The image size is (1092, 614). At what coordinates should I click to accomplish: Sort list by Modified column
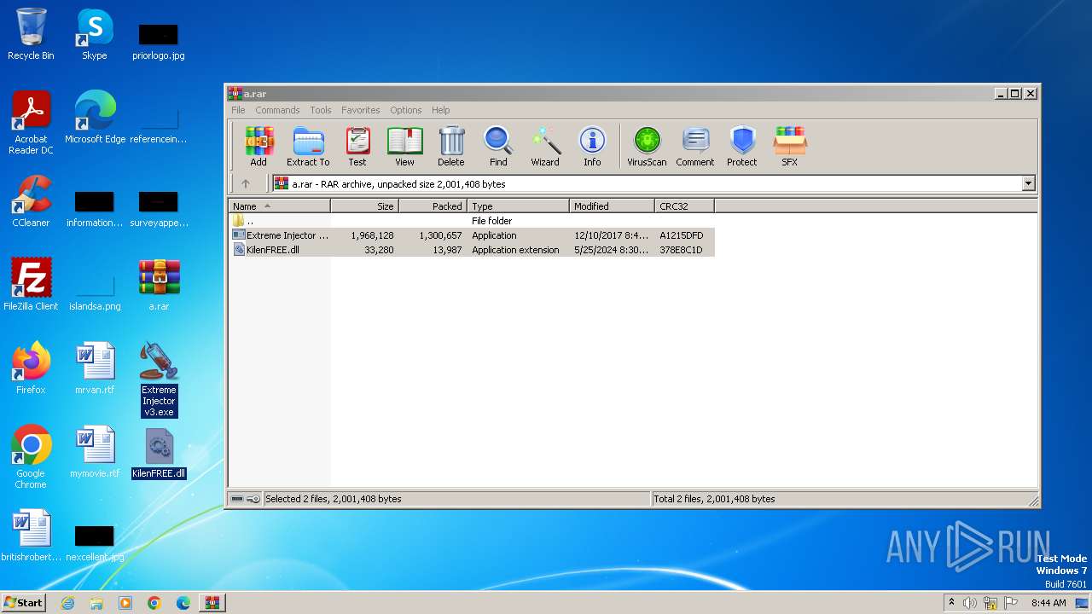612,206
